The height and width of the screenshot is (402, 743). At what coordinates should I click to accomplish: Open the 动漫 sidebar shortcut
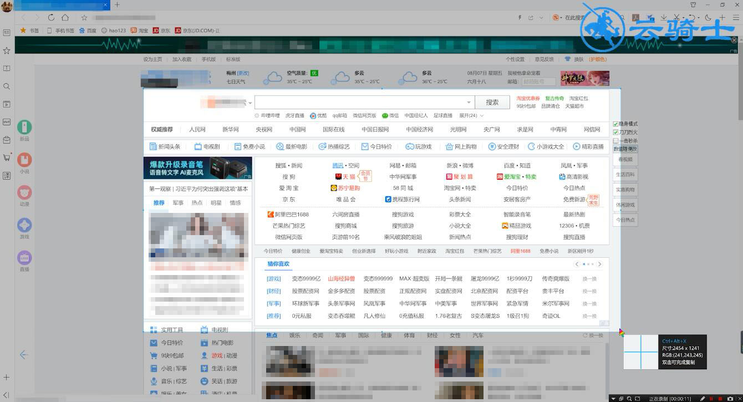[24, 196]
